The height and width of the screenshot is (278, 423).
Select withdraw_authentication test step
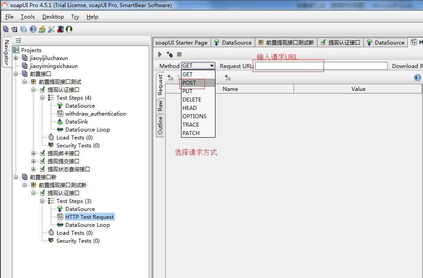click(x=95, y=114)
